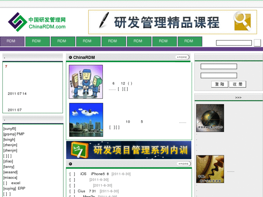Focus the upper login input field
Screen dimensions: 263x197
[x=219, y=67]
